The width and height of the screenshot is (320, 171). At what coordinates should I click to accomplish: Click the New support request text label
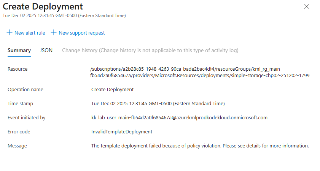point(82,33)
